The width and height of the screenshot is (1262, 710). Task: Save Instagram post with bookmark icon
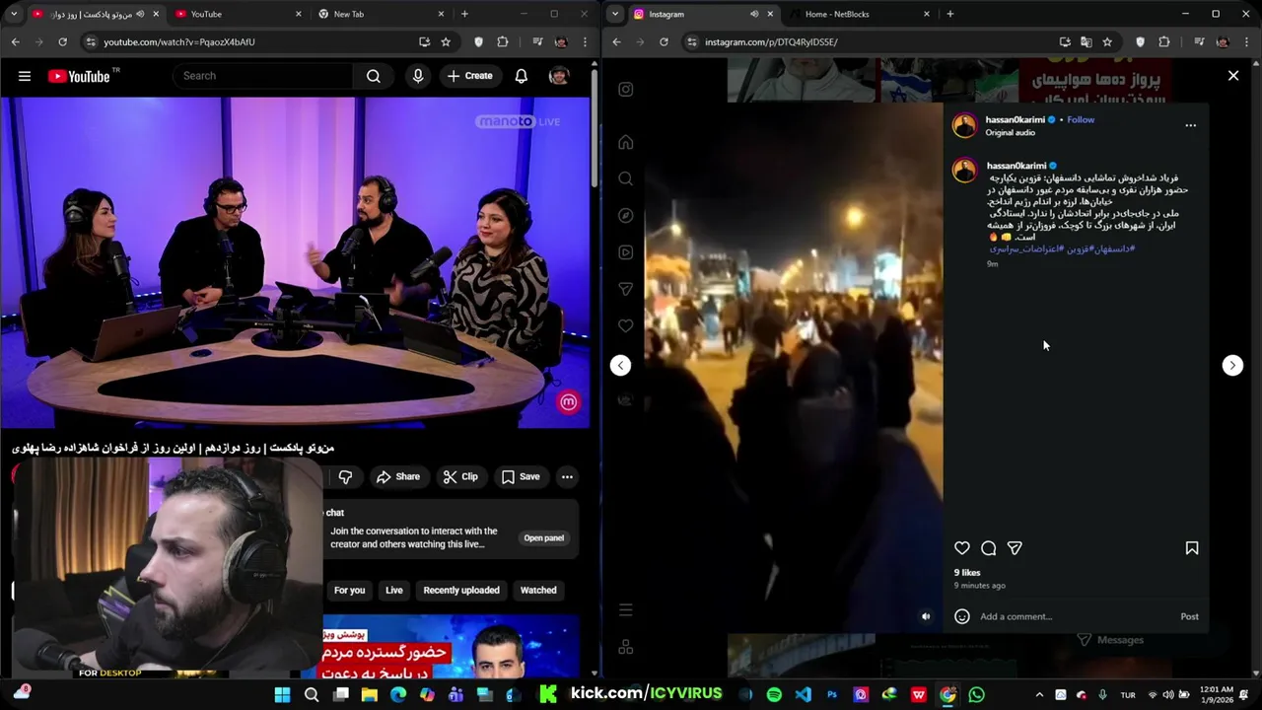(1191, 548)
